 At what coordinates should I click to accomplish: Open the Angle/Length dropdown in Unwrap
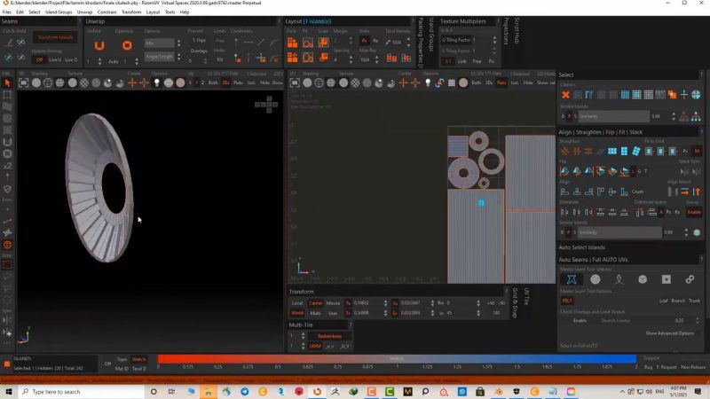(x=160, y=57)
